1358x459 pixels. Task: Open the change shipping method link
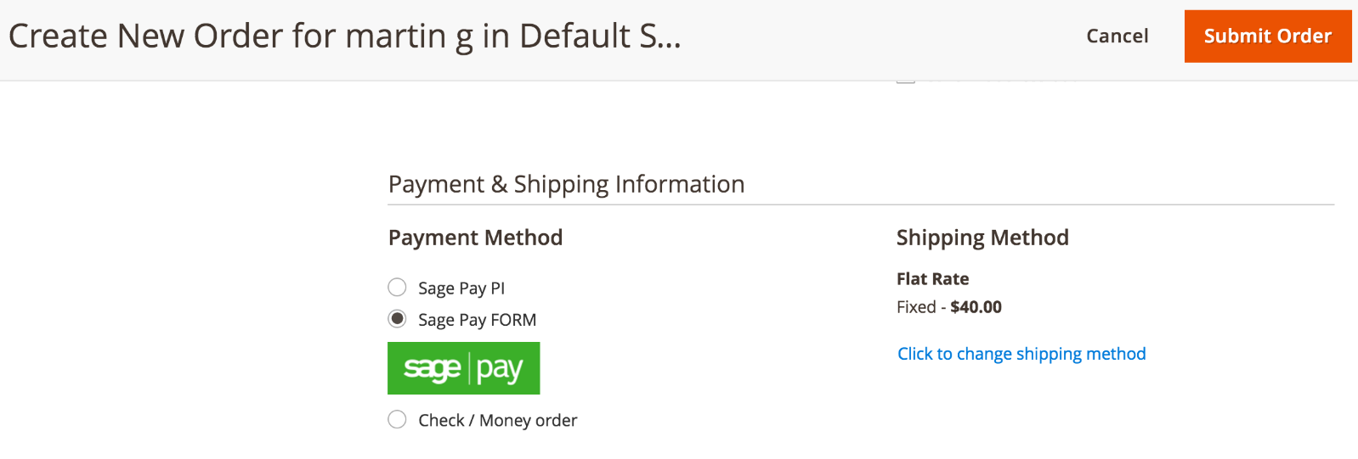pos(1021,354)
